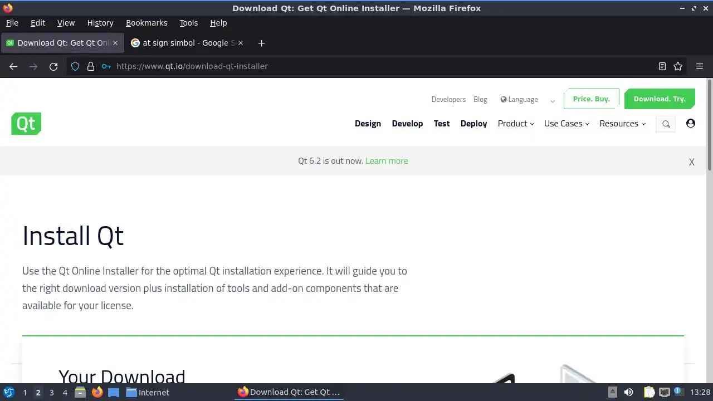Open the volume speaker tray icon
This screenshot has width=713, height=401.
(x=628, y=392)
